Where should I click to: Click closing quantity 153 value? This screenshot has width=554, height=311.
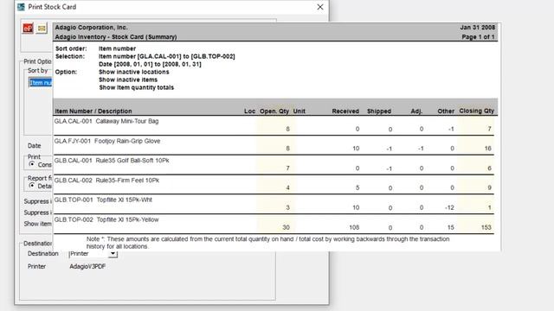point(486,227)
